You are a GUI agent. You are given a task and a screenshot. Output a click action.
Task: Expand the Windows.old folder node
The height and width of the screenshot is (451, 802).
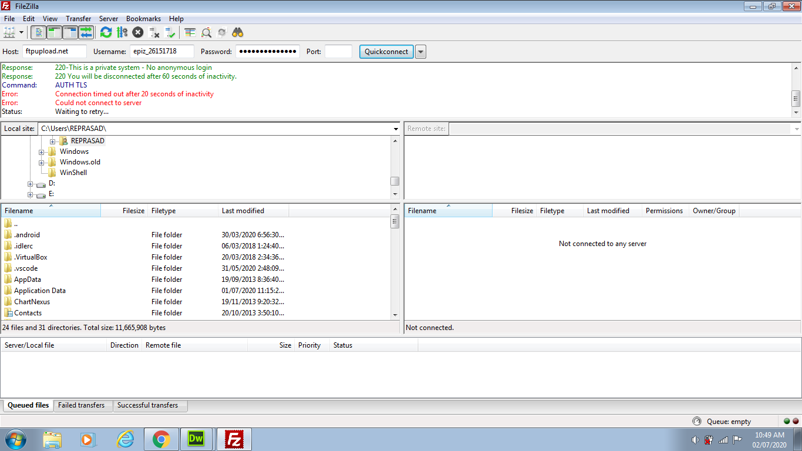click(42, 162)
